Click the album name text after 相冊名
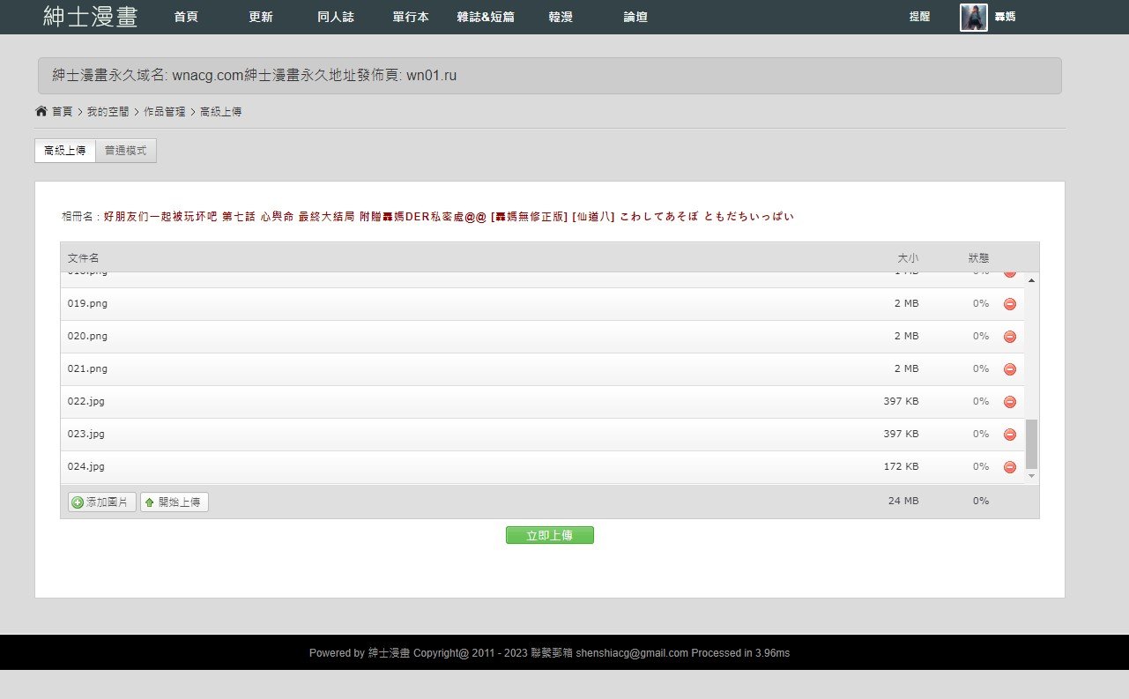This screenshot has width=1129, height=699. [x=449, y=217]
